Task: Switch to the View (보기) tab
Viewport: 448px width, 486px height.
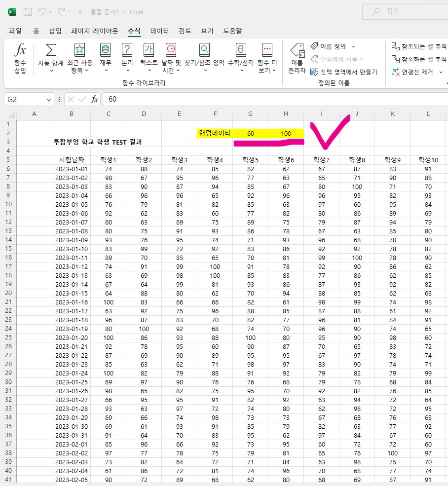Action: click(207, 31)
